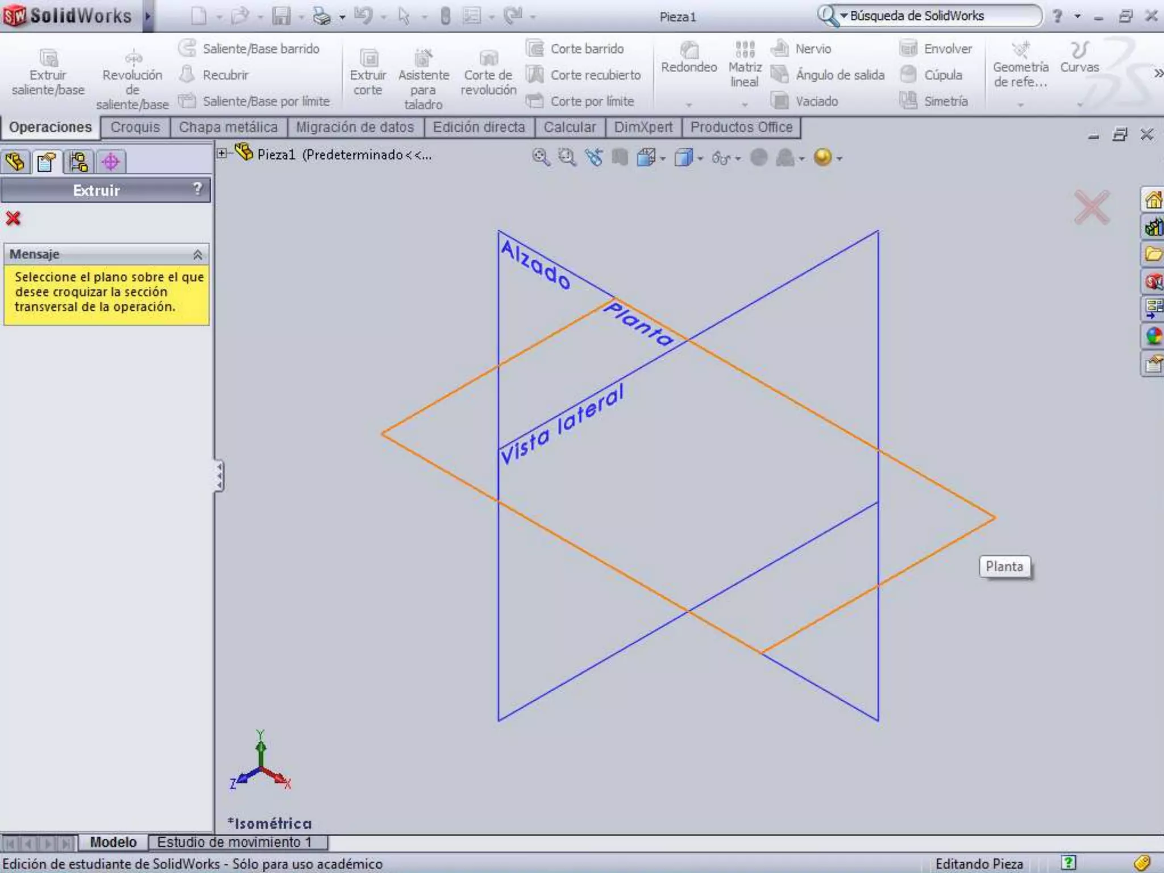Screen dimensions: 1164x873
Task: Select the Alzado plane label in viewport
Action: coord(535,264)
